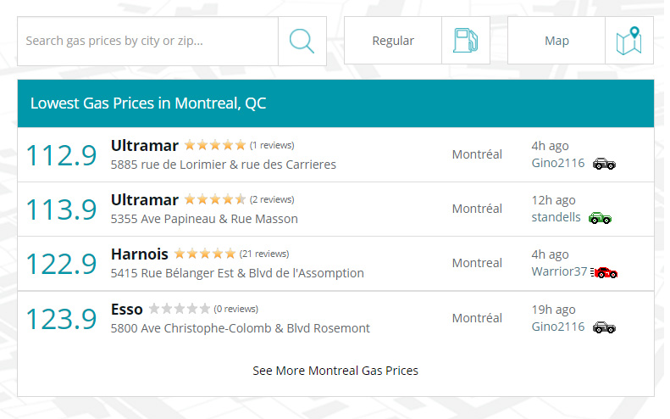This screenshot has height=419, width=670.
Task: Open the Harnois station listing
Action: coord(140,254)
